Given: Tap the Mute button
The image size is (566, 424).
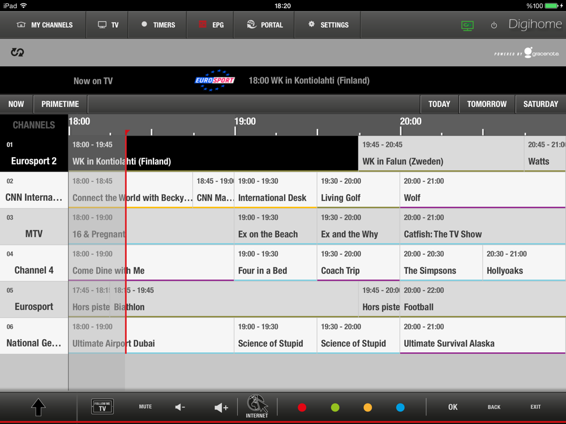Looking at the screenshot, I should point(145,406).
